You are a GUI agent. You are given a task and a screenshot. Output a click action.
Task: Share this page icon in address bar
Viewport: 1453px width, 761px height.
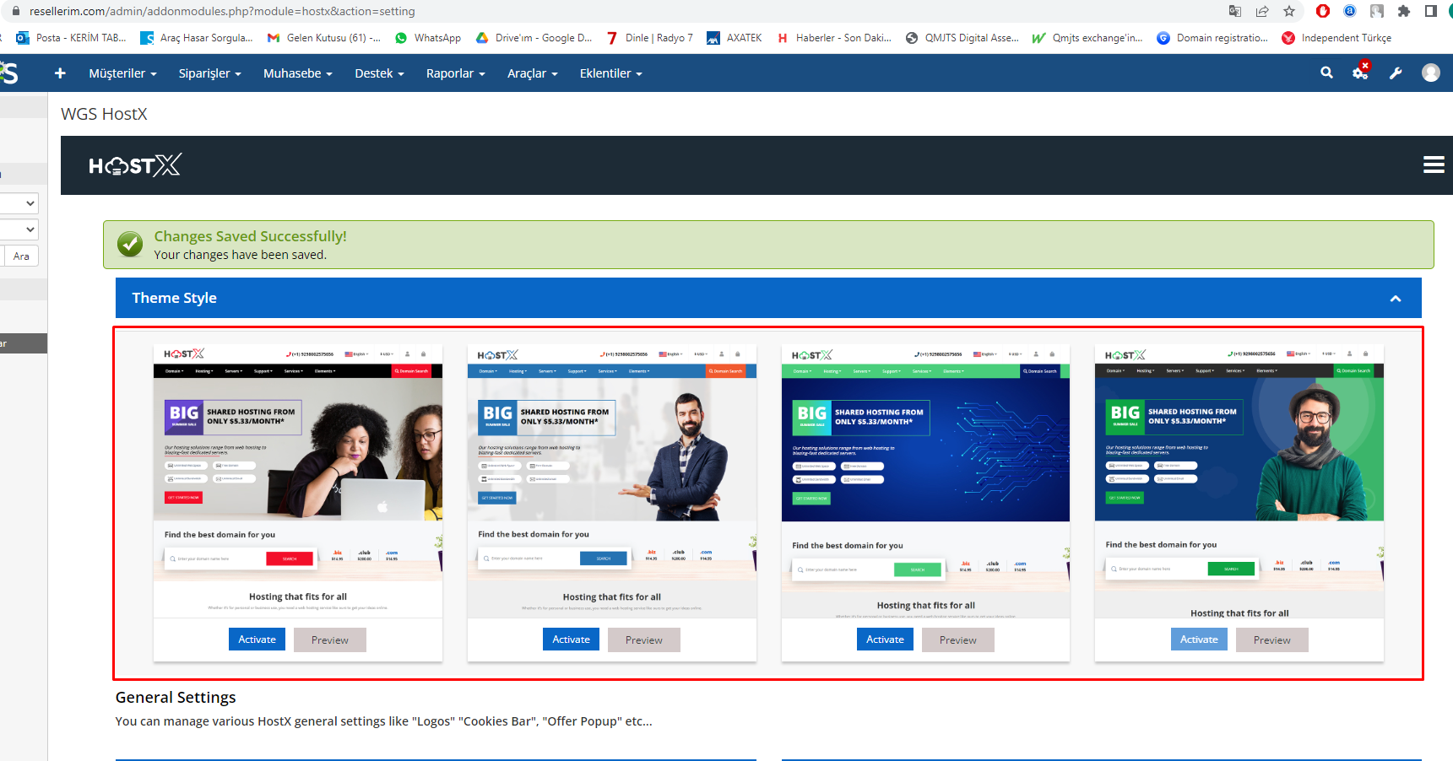pyautogui.click(x=1262, y=11)
